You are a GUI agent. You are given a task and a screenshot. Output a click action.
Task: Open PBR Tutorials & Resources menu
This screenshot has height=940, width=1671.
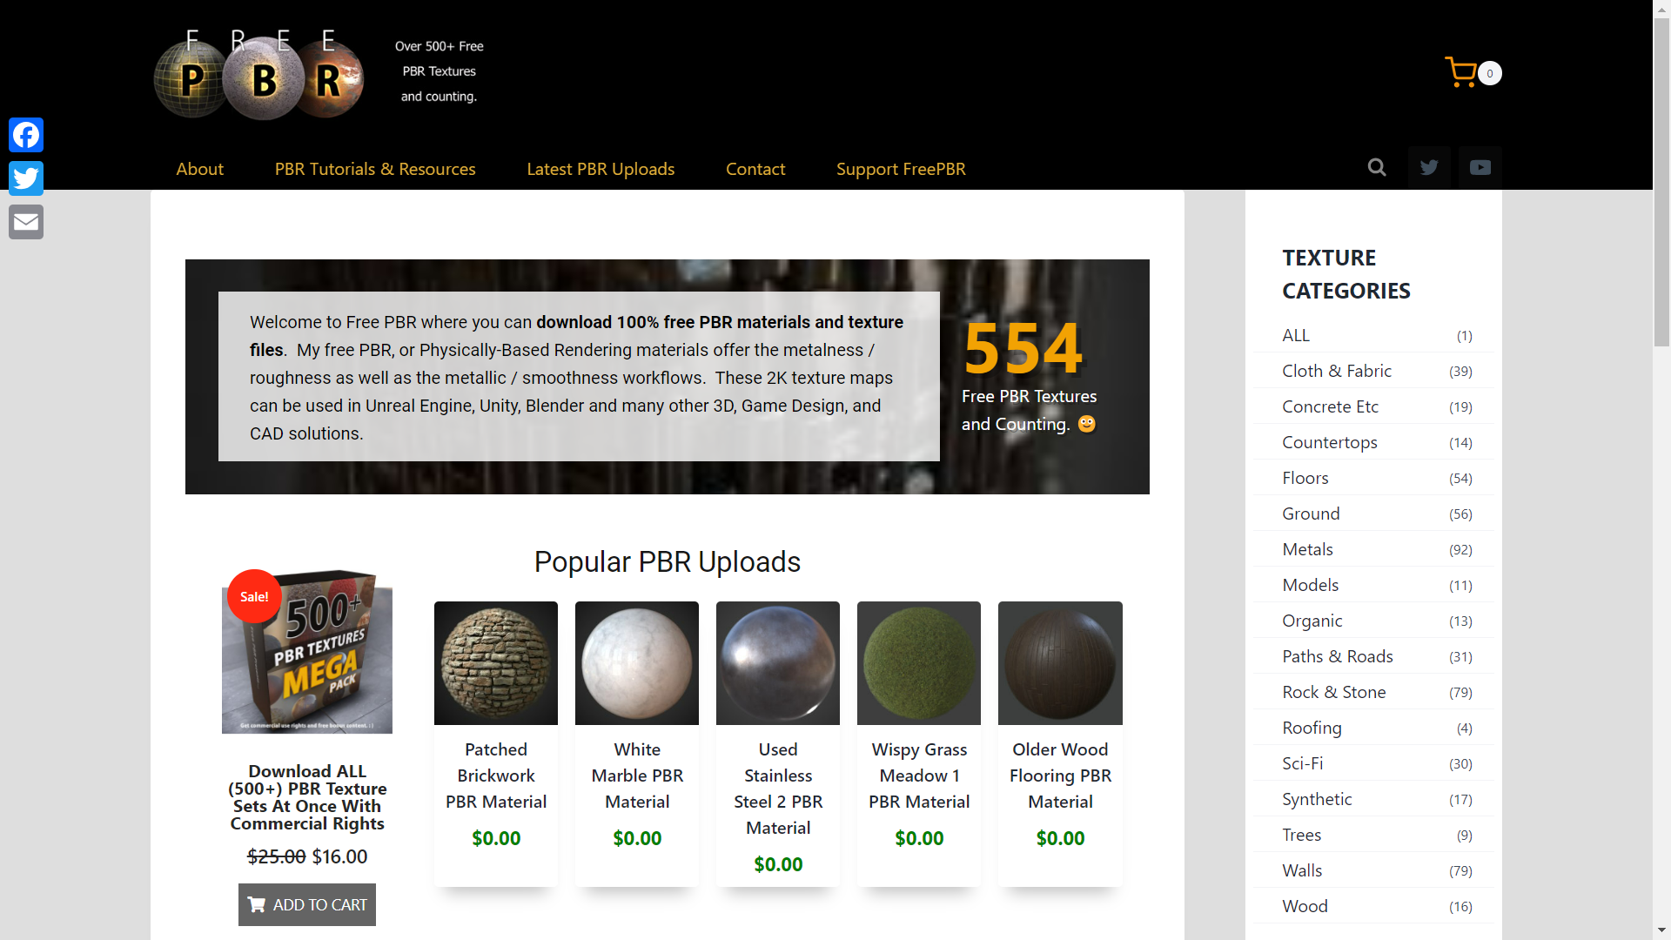(375, 169)
